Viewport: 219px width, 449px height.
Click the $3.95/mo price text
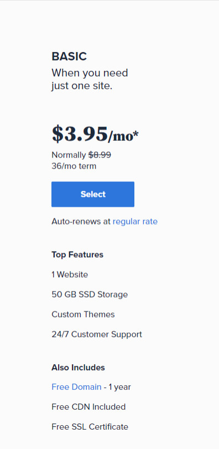click(95, 134)
